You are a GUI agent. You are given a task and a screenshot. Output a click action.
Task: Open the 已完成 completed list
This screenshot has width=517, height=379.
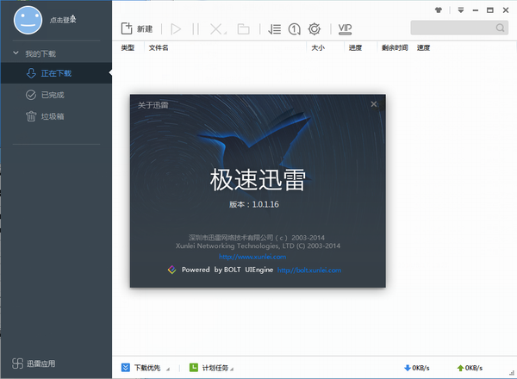coord(53,95)
